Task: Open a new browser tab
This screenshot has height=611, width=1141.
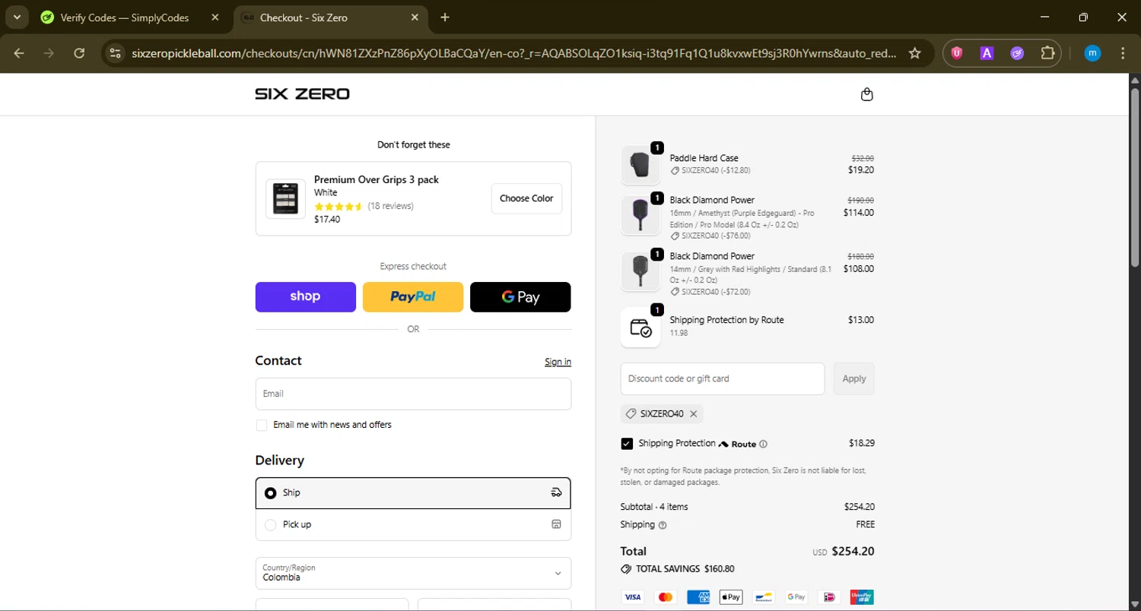Action: (445, 17)
